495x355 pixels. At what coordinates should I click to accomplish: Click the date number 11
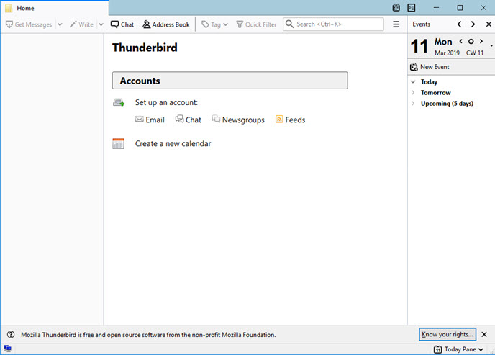point(419,46)
